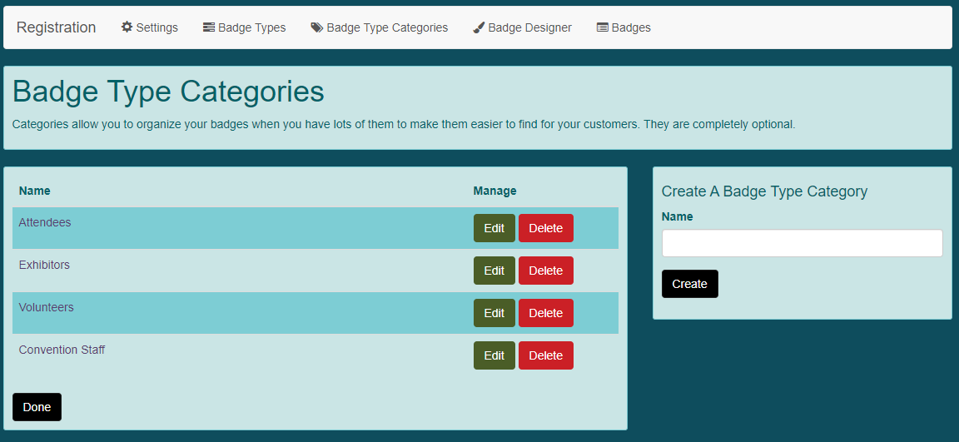Image resolution: width=959 pixels, height=442 pixels.
Task: Click the Name column header
Action: pyautogui.click(x=34, y=191)
